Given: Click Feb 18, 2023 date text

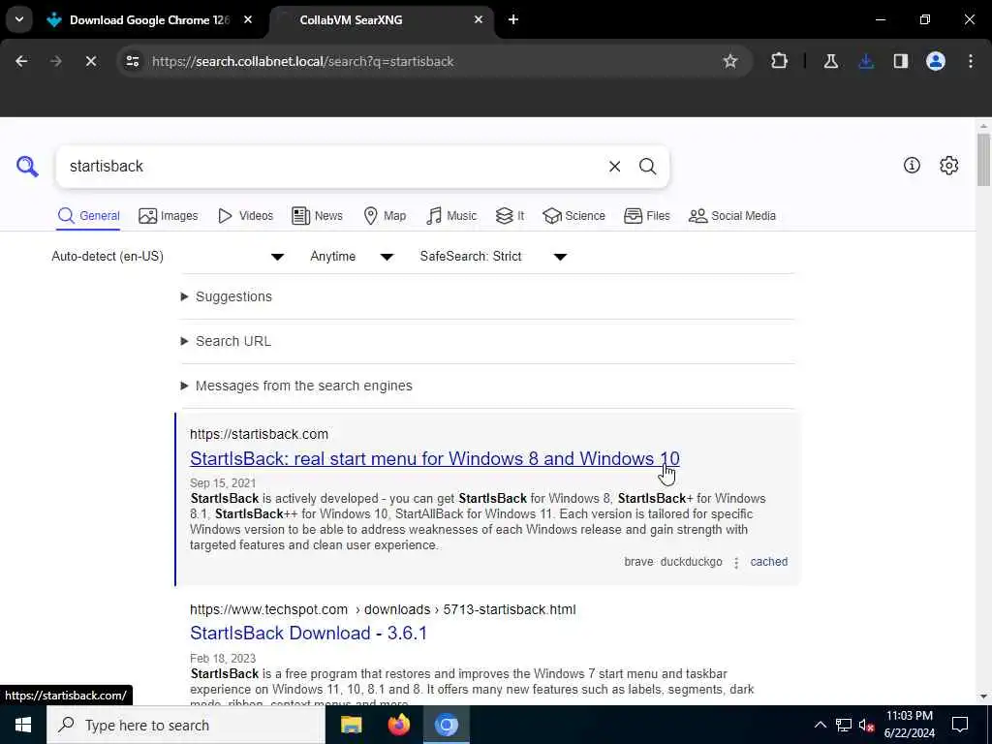Looking at the screenshot, I should coord(223,659).
